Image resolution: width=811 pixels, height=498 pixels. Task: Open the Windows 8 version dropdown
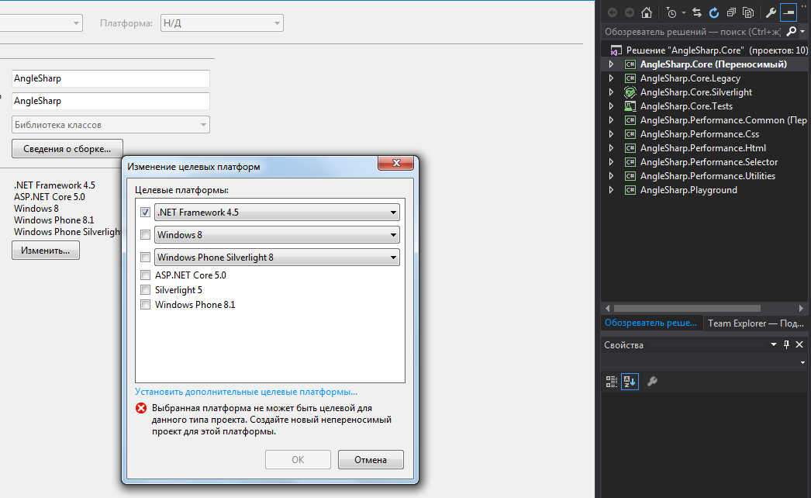277,235
